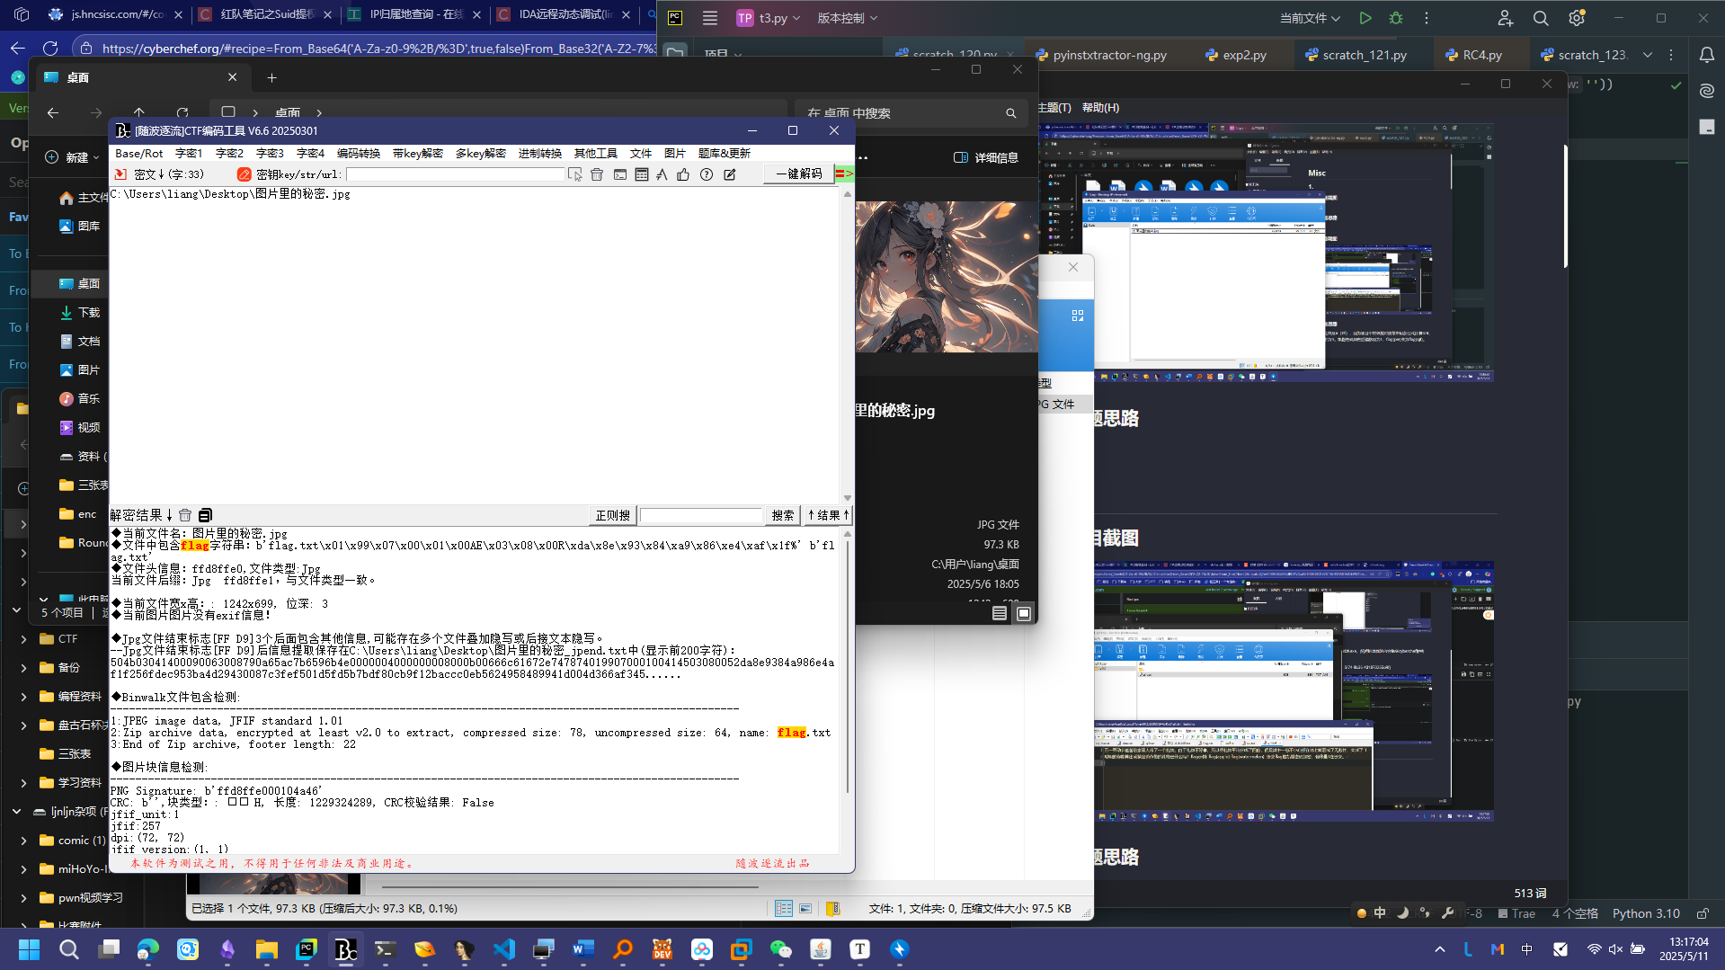Open help question mark icon in CTF toolbar
Viewport: 1725px width, 970px height.
coord(707,174)
